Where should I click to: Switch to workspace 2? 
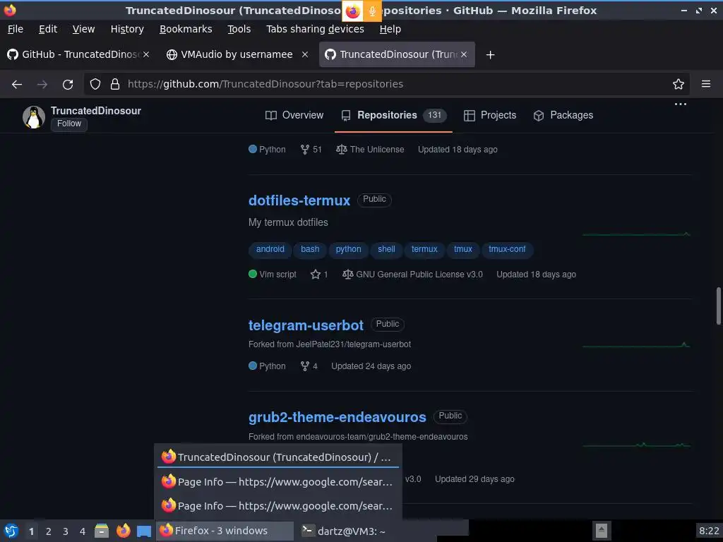coord(49,531)
